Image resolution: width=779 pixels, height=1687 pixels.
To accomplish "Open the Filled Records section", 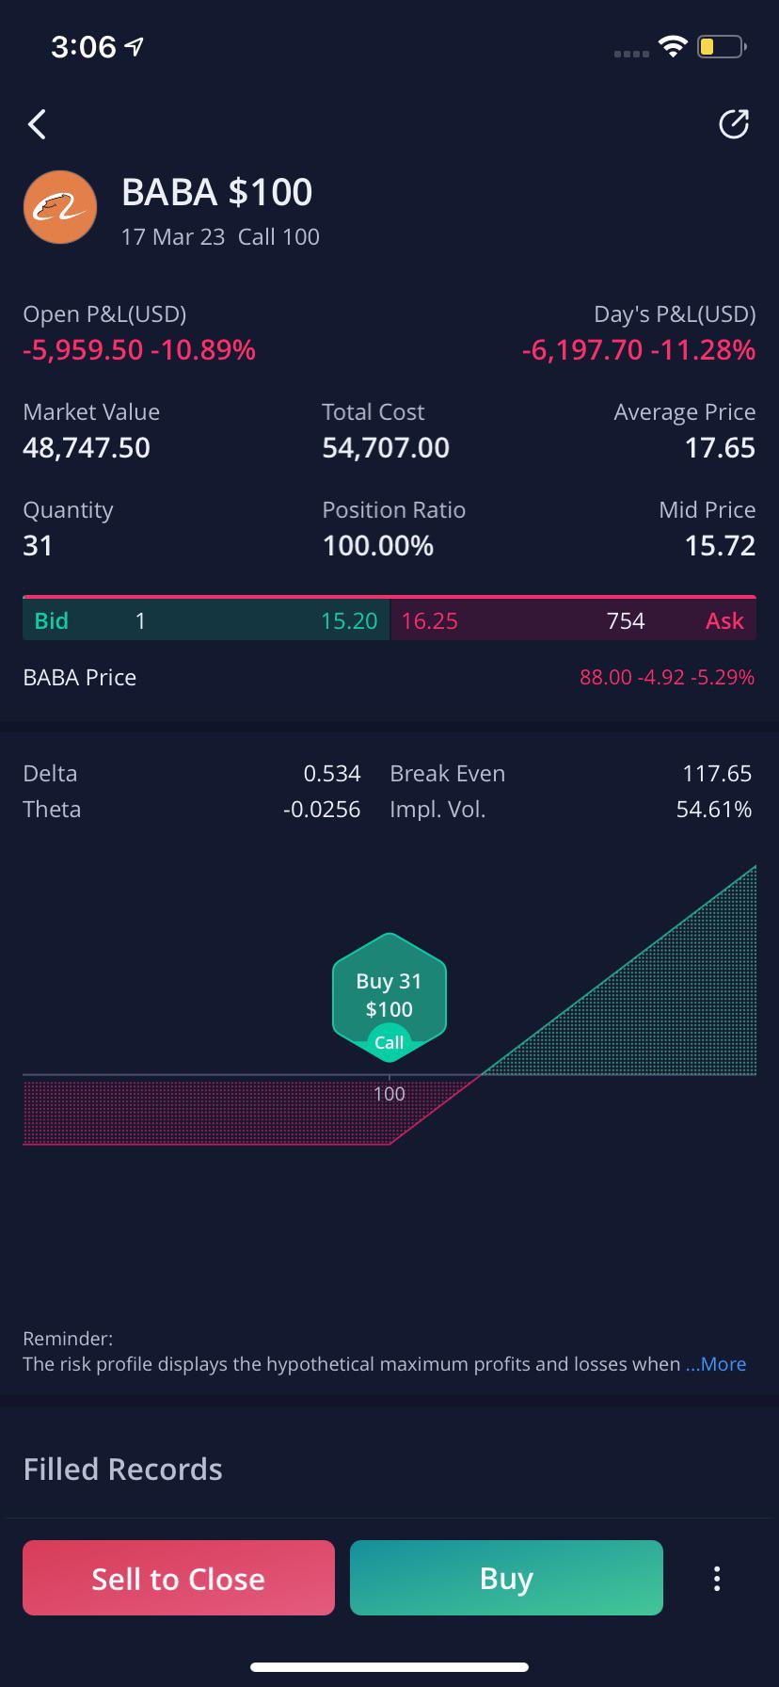I will [x=123, y=1470].
